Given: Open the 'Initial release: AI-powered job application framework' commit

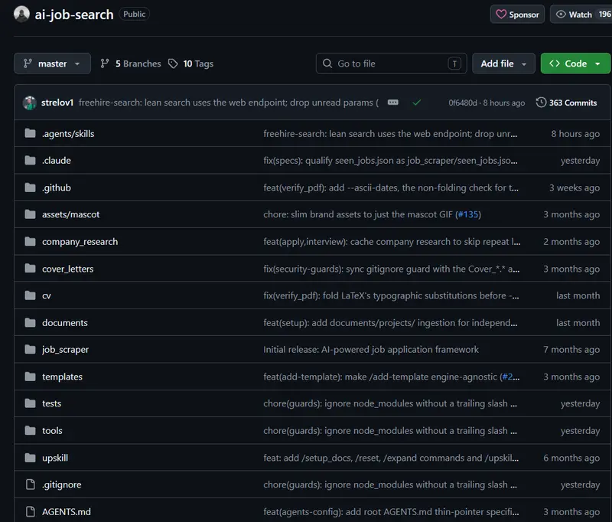Looking at the screenshot, I should 371,350.
